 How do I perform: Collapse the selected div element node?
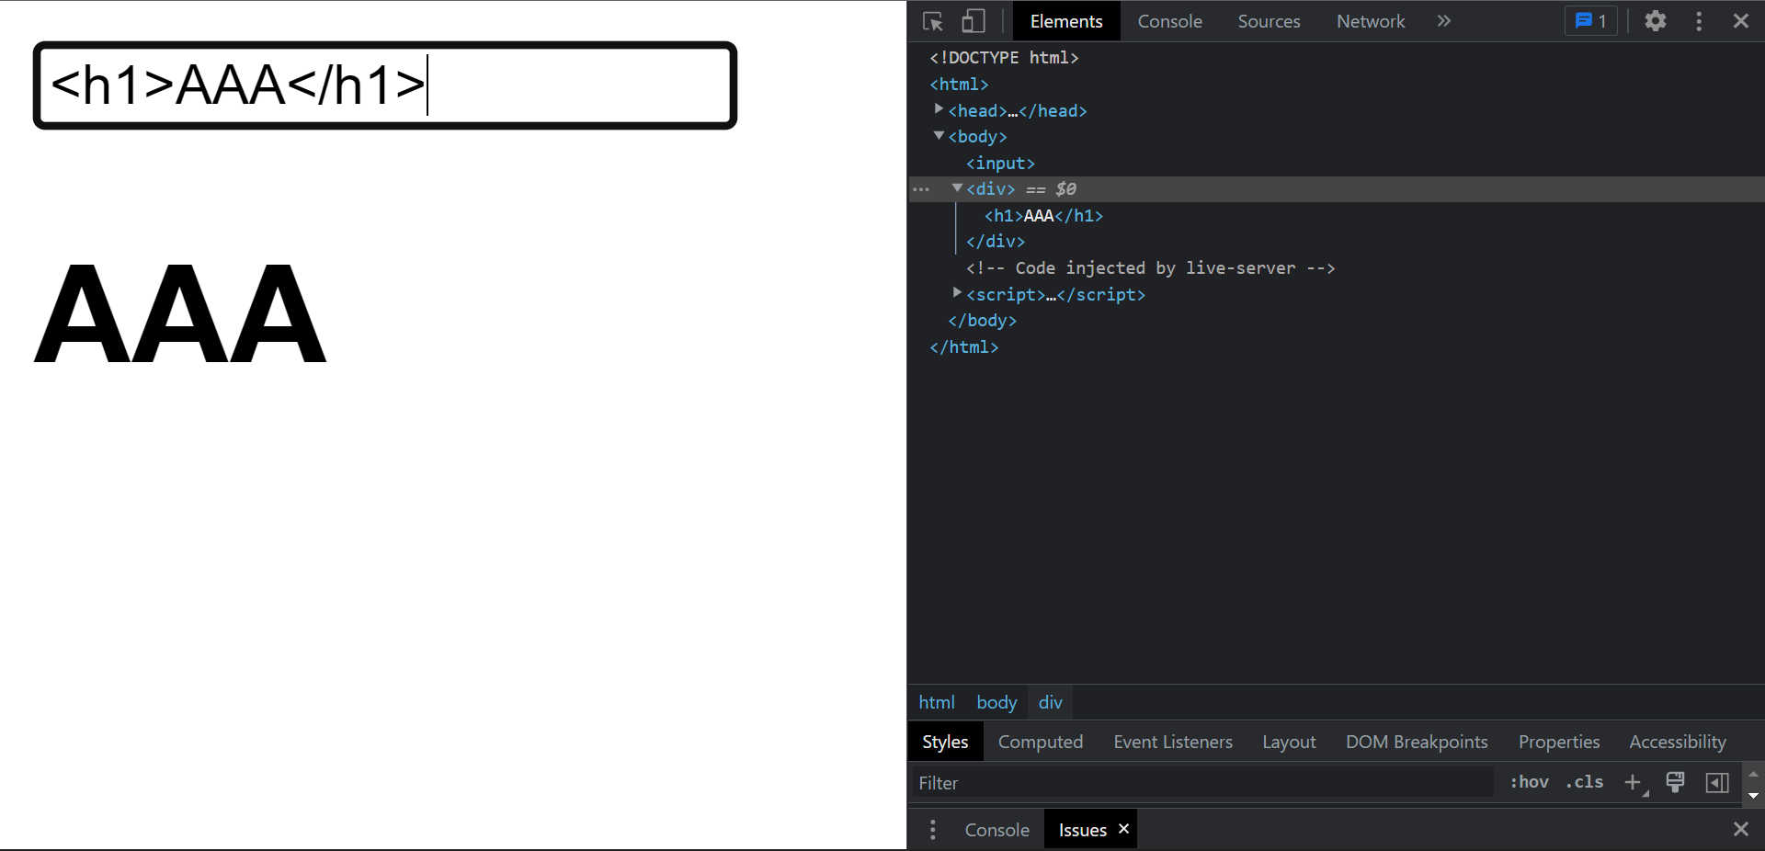pyautogui.click(x=957, y=187)
